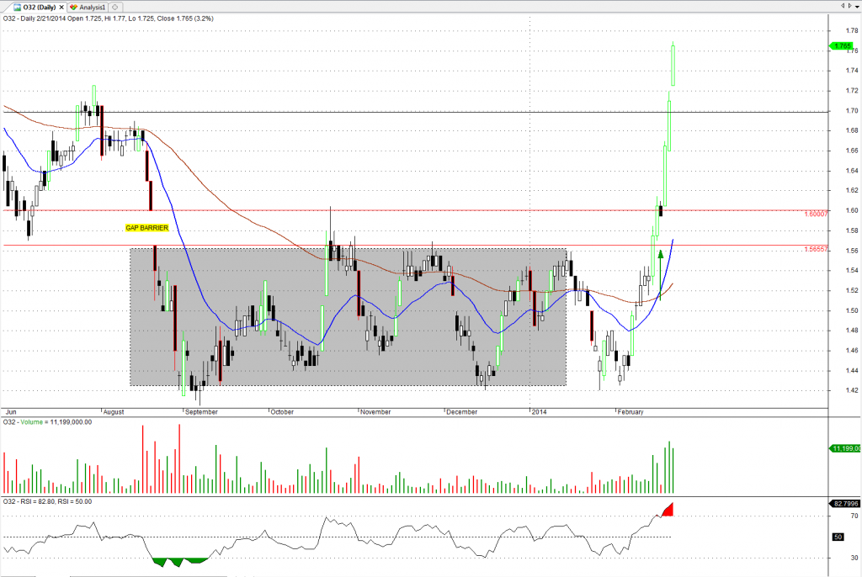
Task: Click the September date axis label
Action: click(x=201, y=412)
